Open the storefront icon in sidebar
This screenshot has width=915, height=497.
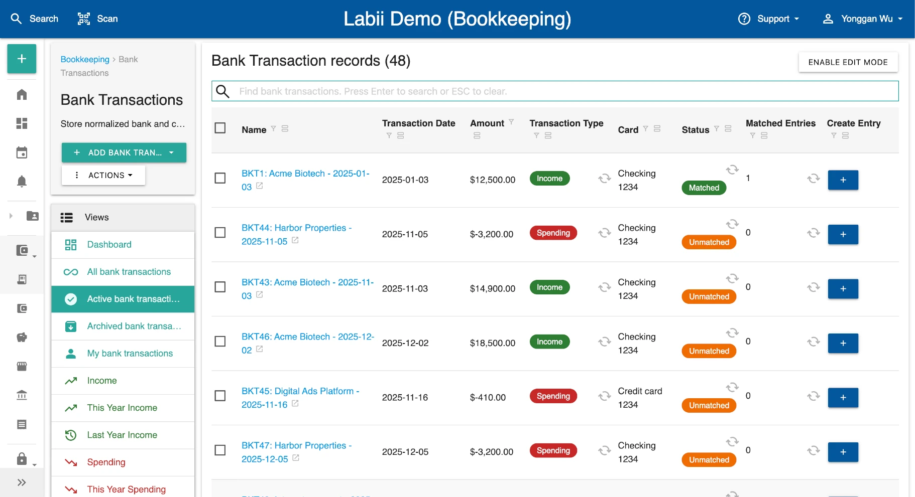pyautogui.click(x=22, y=366)
